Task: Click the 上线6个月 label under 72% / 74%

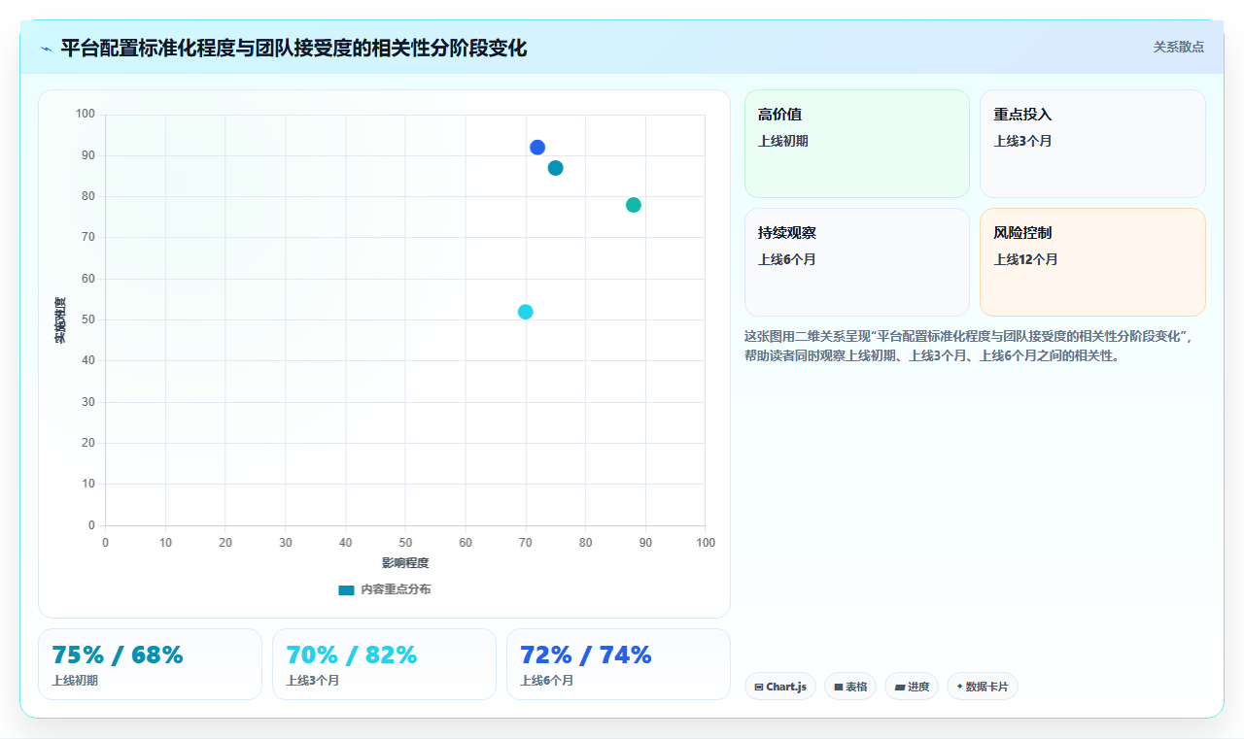Action: [546, 681]
